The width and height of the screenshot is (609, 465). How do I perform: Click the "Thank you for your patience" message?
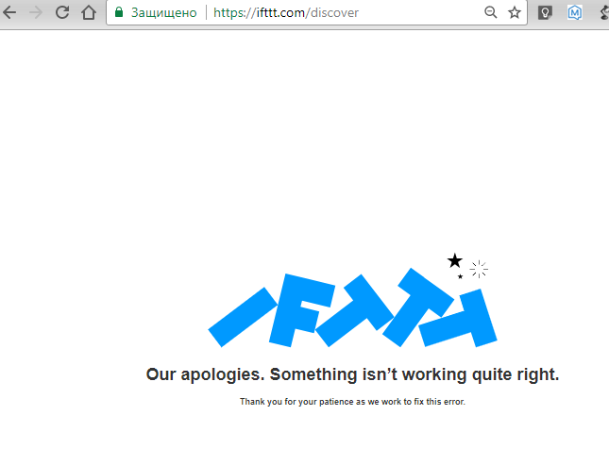click(x=352, y=402)
